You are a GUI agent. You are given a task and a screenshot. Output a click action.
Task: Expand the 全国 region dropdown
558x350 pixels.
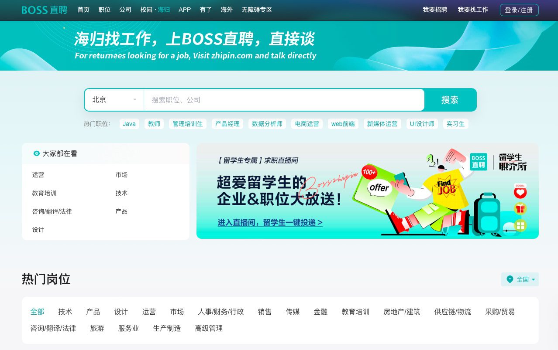coord(520,279)
